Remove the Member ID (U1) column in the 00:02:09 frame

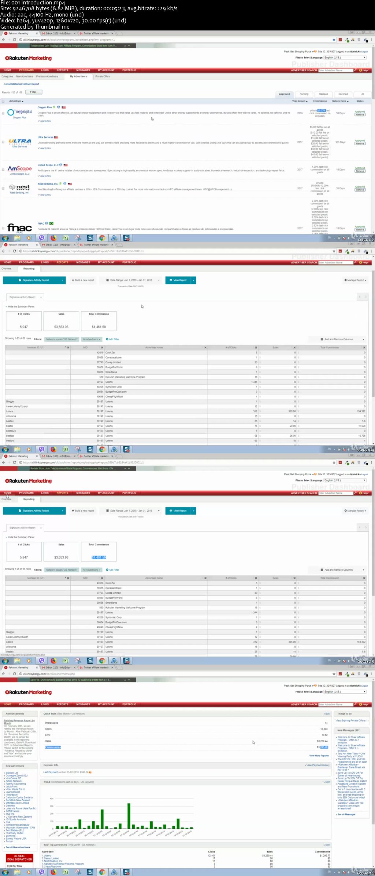tap(68, 348)
